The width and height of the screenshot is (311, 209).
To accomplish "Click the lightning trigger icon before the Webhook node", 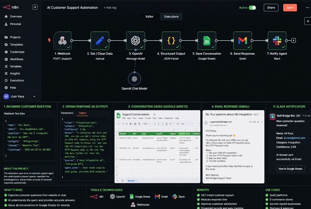I will coord(49,40).
